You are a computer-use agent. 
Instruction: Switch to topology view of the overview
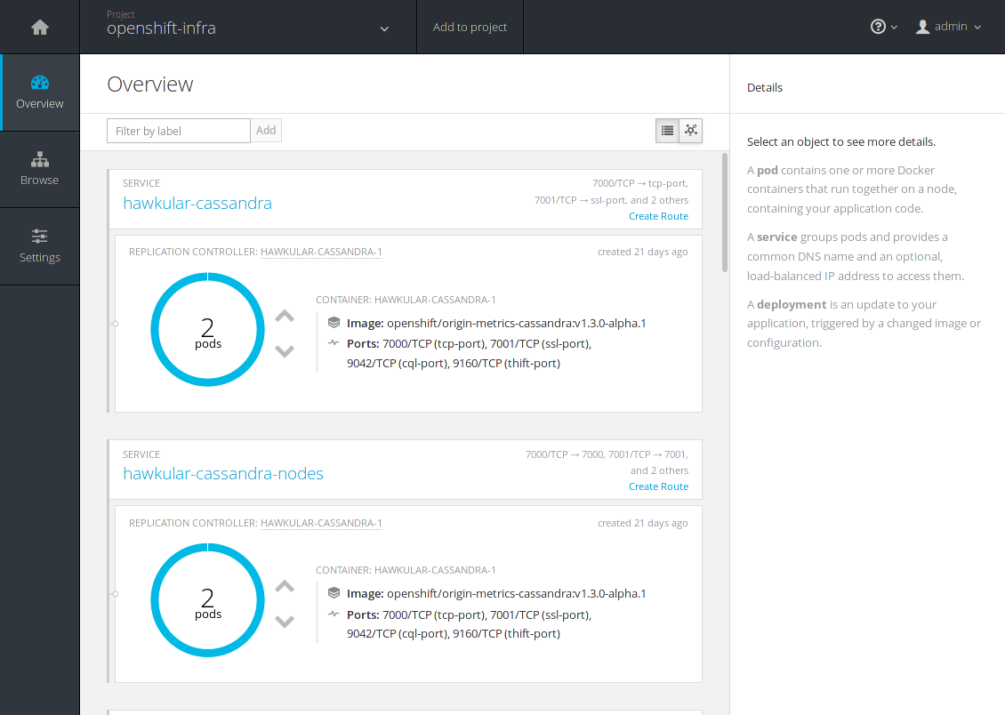691,131
